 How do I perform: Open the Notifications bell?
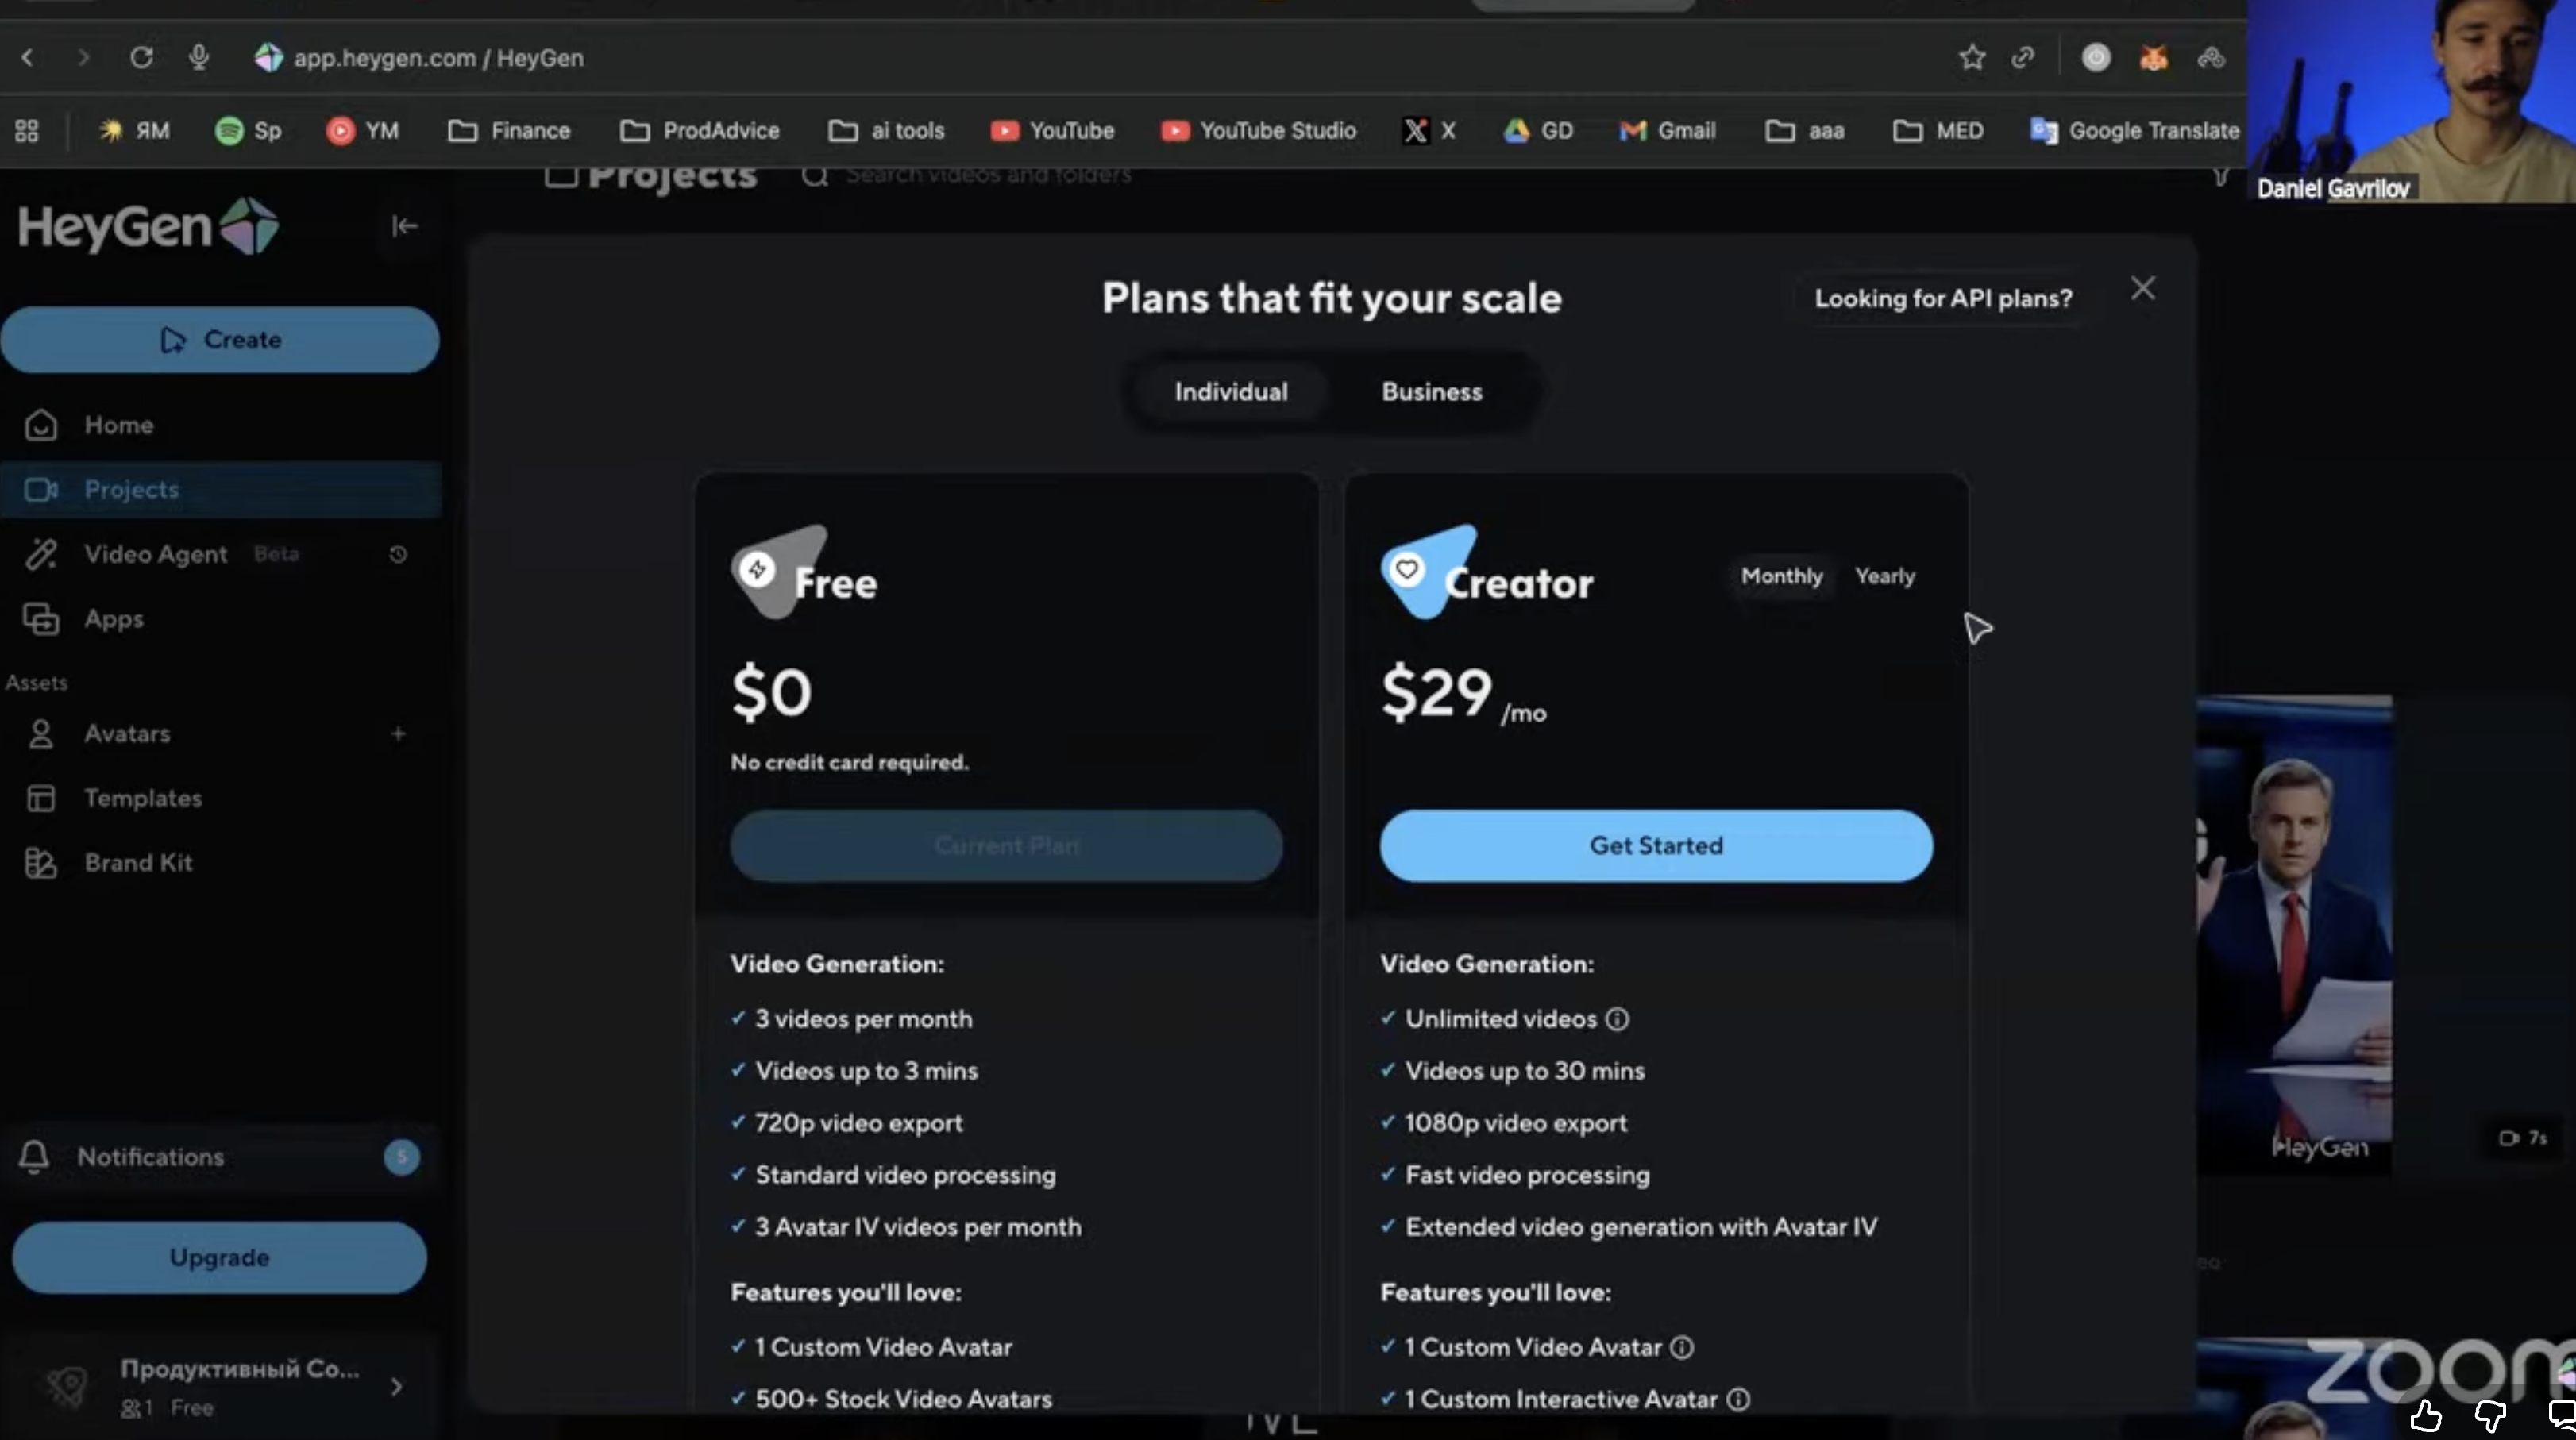[34, 1156]
